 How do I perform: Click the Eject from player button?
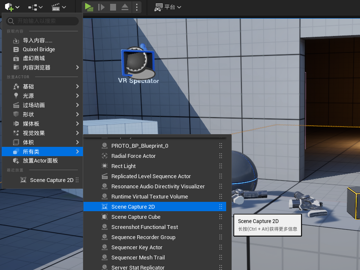(125, 7)
